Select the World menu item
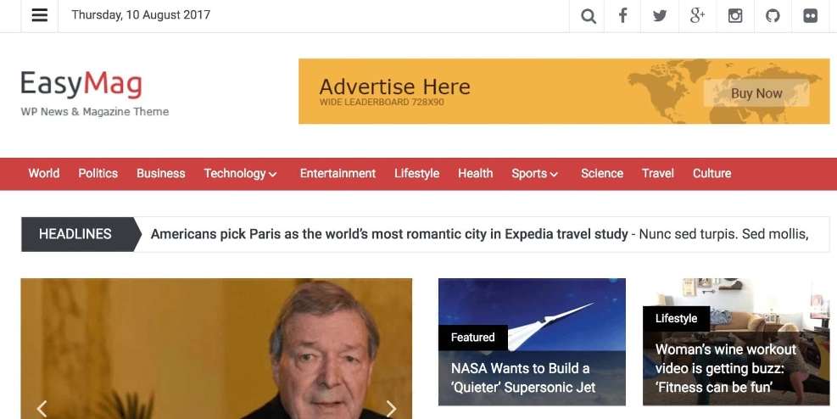The height and width of the screenshot is (419, 837). coord(44,174)
